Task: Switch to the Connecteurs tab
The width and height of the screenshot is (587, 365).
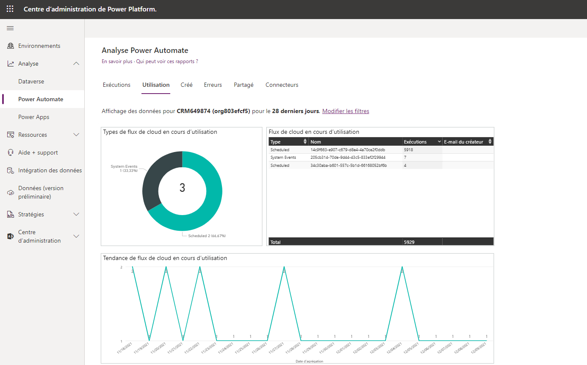Action: 282,85
